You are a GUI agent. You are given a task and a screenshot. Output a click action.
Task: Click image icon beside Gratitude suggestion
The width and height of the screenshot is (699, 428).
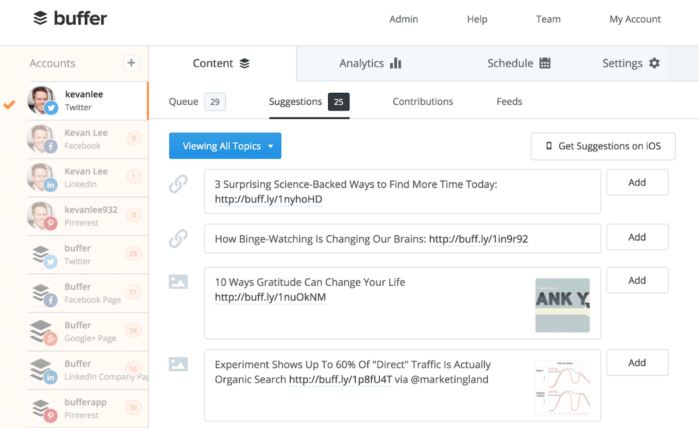click(x=178, y=281)
